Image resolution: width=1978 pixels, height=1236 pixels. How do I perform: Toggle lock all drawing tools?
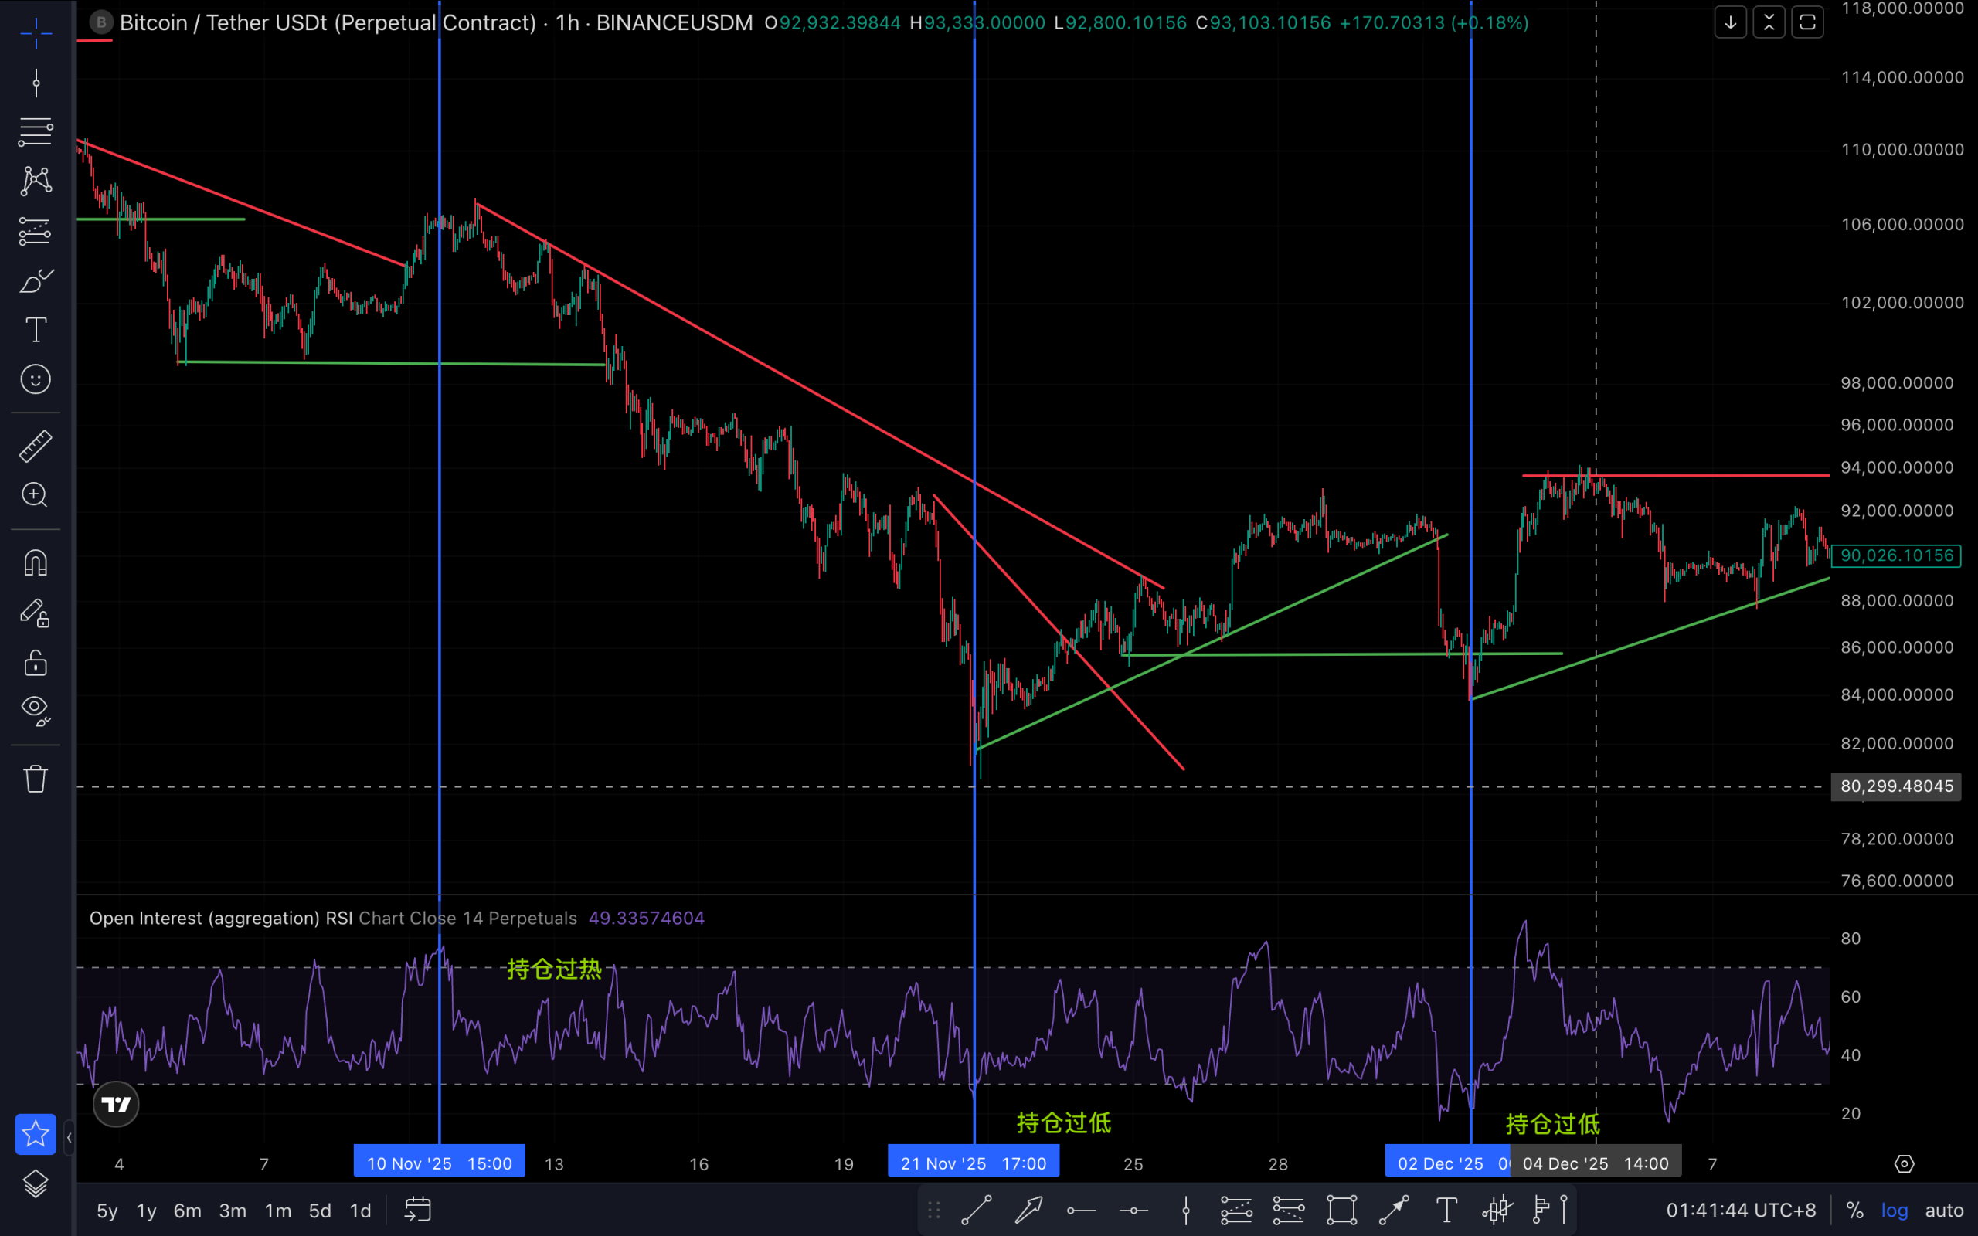pos(35,663)
